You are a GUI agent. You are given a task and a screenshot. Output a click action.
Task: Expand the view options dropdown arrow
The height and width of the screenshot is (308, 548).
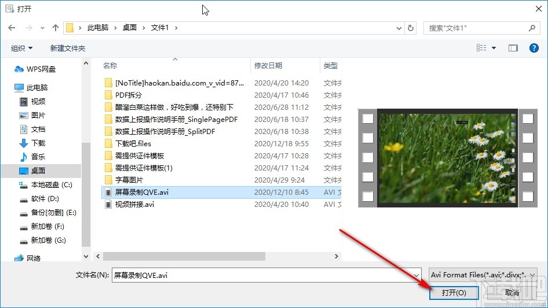[x=494, y=48]
